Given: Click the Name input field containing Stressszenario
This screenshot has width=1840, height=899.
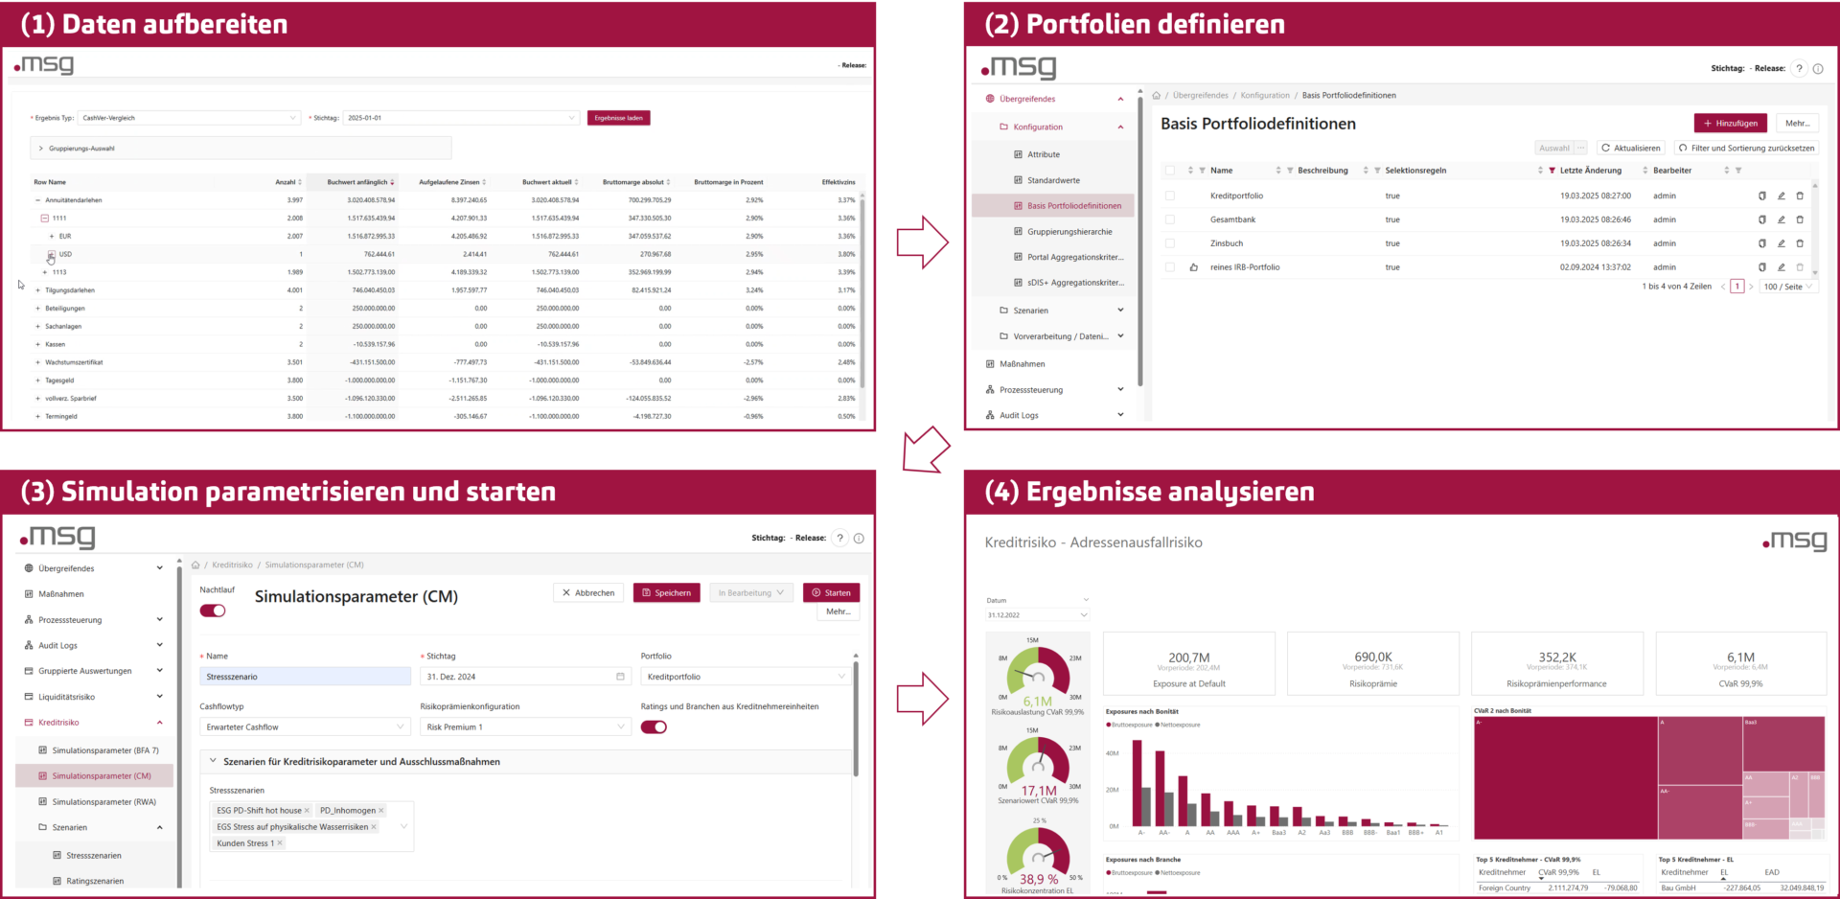Looking at the screenshot, I should click(x=305, y=676).
